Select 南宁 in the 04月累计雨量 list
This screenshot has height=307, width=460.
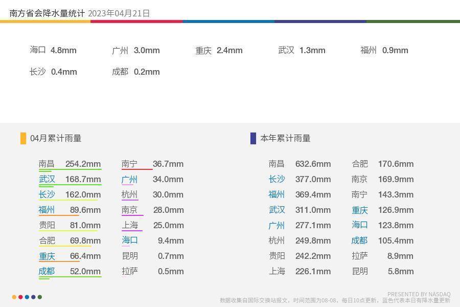pyautogui.click(x=129, y=164)
